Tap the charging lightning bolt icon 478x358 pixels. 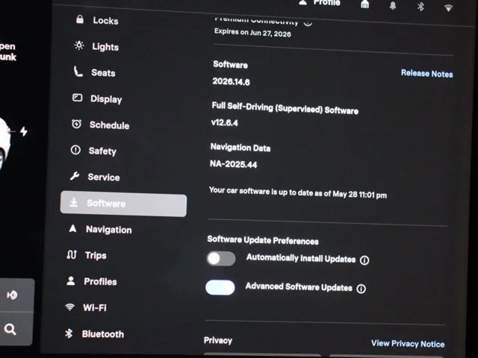(x=23, y=131)
